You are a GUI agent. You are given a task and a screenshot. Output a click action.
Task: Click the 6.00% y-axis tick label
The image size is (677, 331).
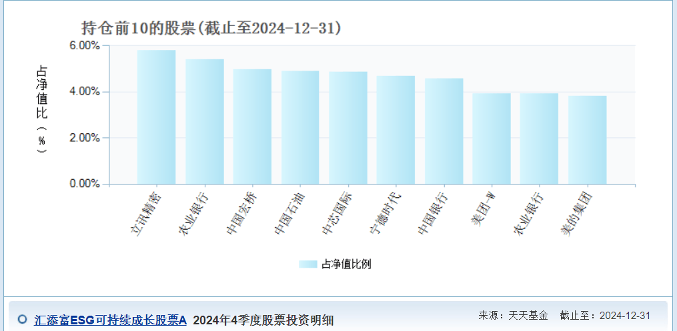coord(84,46)
